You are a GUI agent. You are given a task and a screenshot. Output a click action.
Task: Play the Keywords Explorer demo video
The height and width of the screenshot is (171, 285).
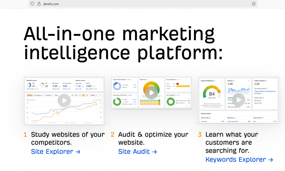[239, 99]
